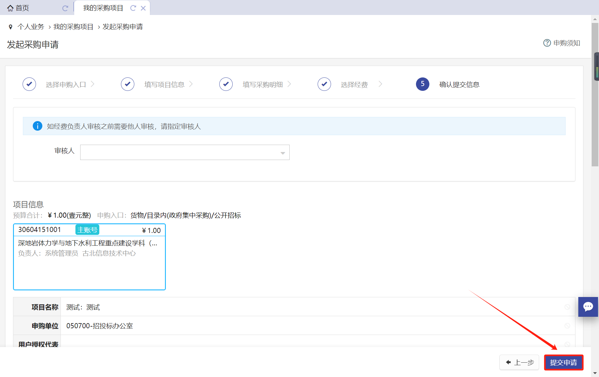Click the location pin breadcrumb icon
Image resolution: width=599 pixels, height=377 pixels.
pos(11,27)
